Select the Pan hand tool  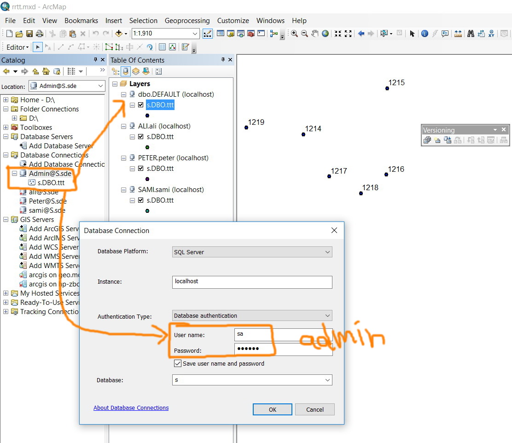click(x=315, y=33)
